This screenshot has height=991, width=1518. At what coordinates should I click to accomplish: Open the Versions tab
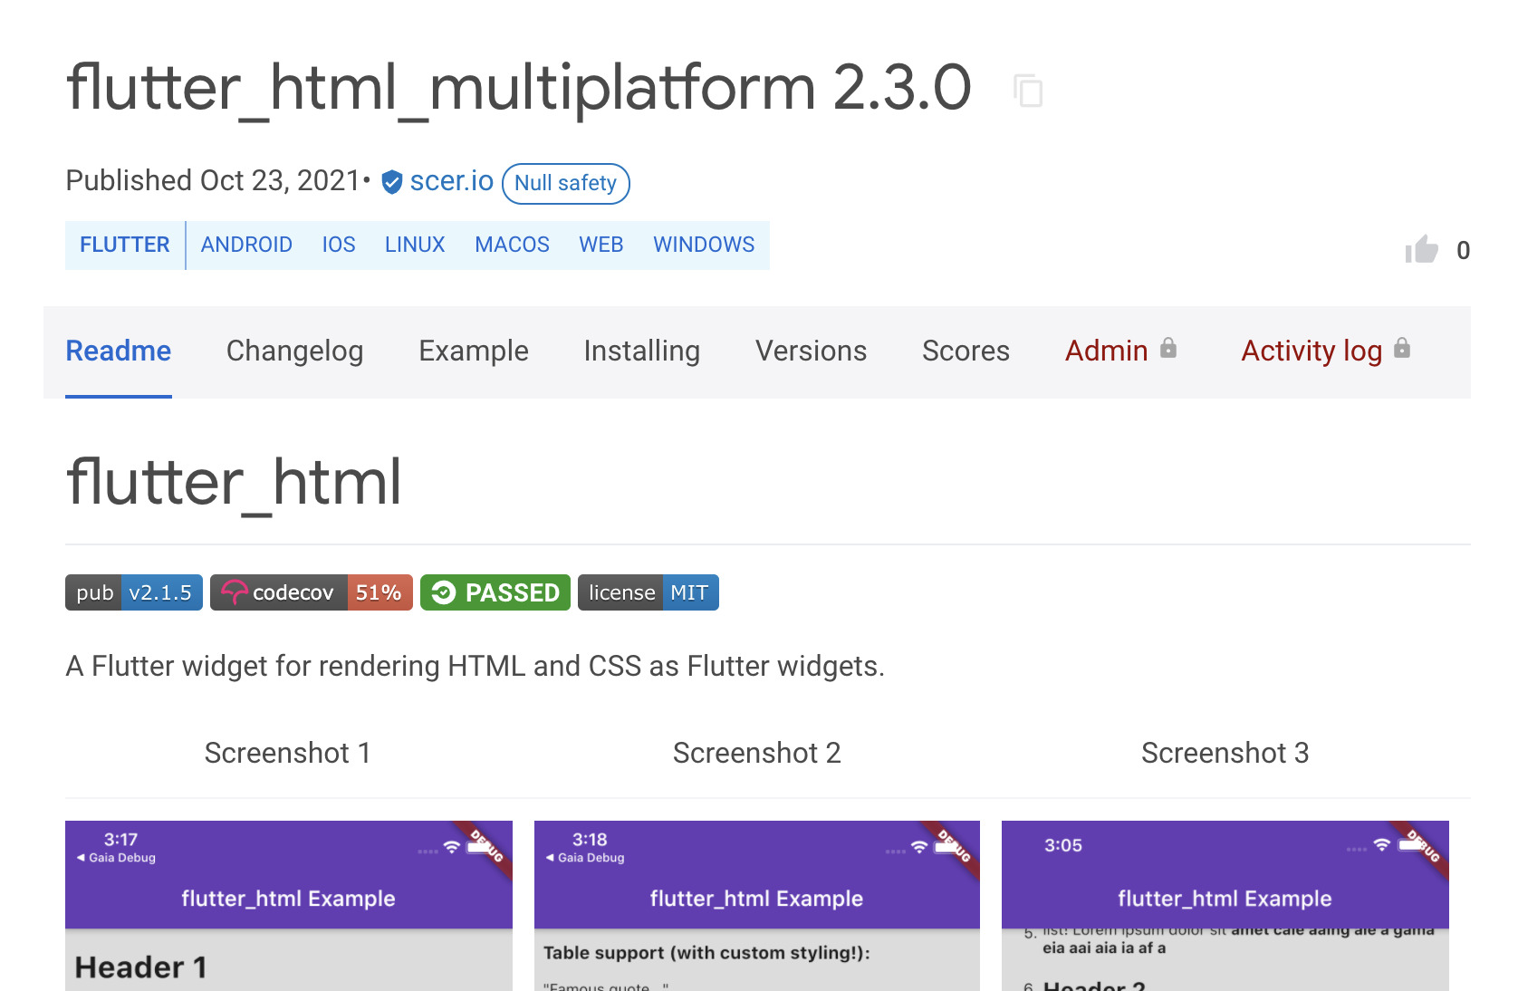811,351
